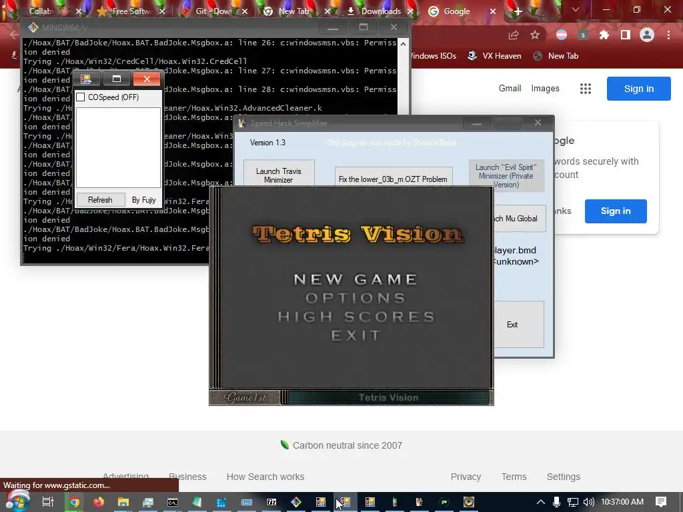Open the Terms footer link
683x512 pixels.
514,477
